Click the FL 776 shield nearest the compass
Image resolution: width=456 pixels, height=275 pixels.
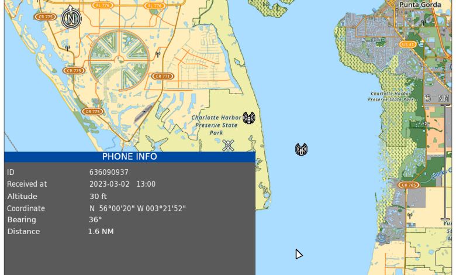[x=103, y=5]
